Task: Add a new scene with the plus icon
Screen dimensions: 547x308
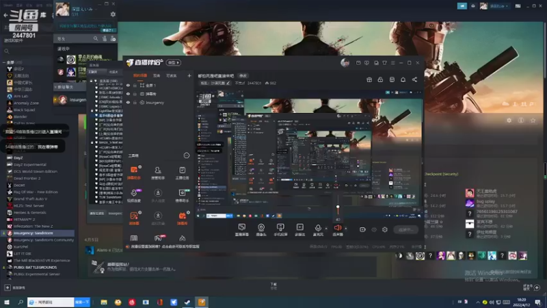Action: point(189,75)
